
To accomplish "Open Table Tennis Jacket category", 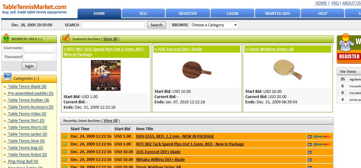I will click(x=27, y=134).
